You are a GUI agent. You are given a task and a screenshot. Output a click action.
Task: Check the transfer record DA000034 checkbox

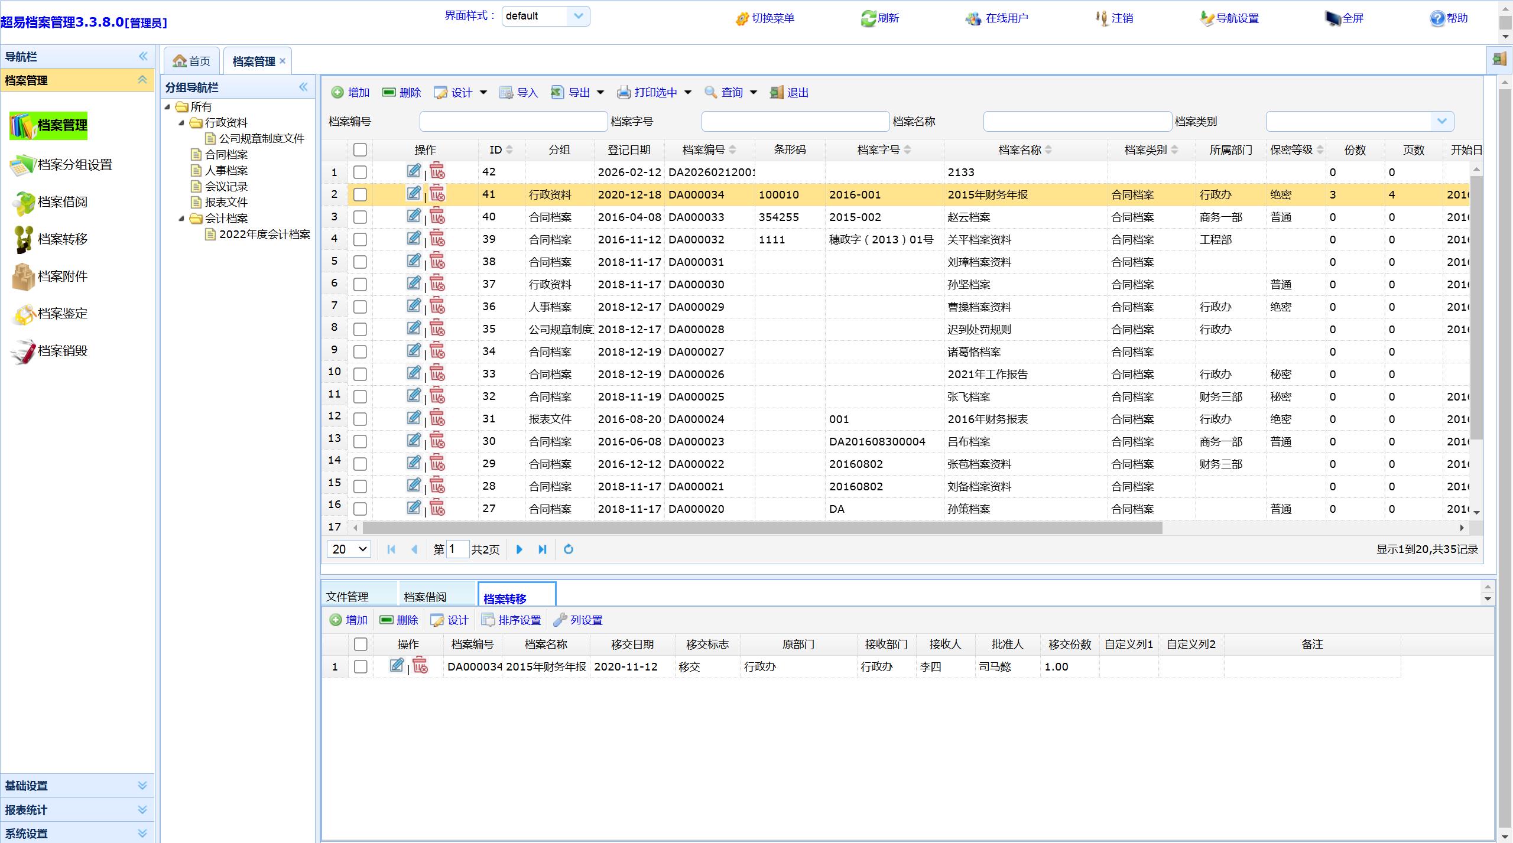360,667
